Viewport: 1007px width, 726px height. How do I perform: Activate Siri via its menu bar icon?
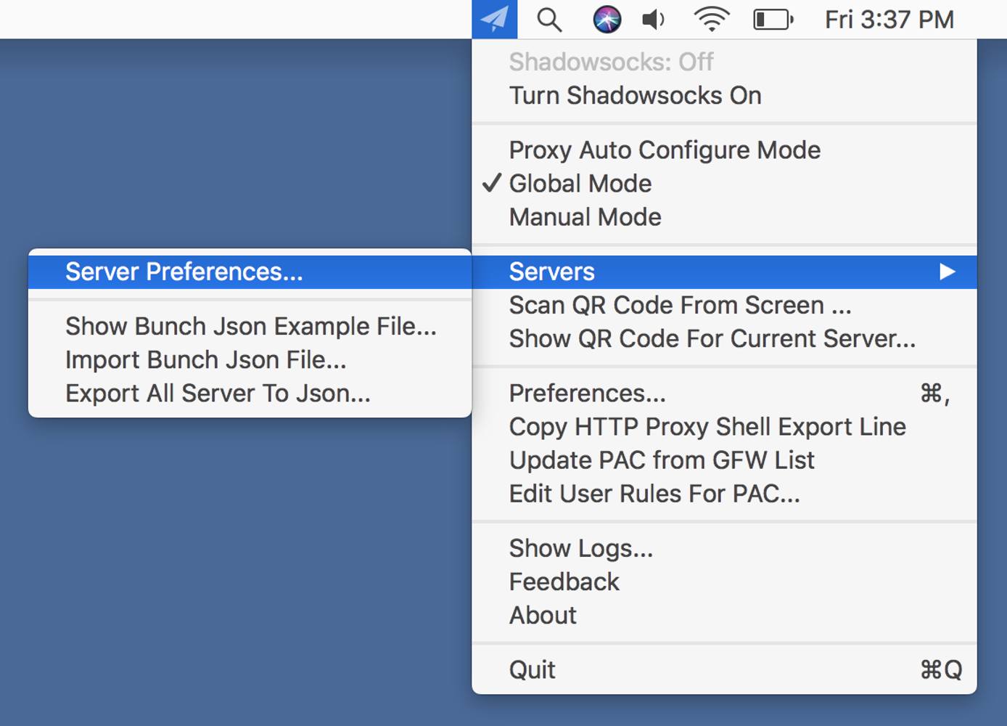pyautogui.click(x=608, y=19)
